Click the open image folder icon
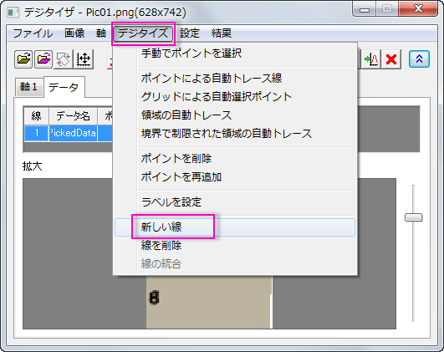The height and width of the screenshot is (352, 444). pos(23,59)
